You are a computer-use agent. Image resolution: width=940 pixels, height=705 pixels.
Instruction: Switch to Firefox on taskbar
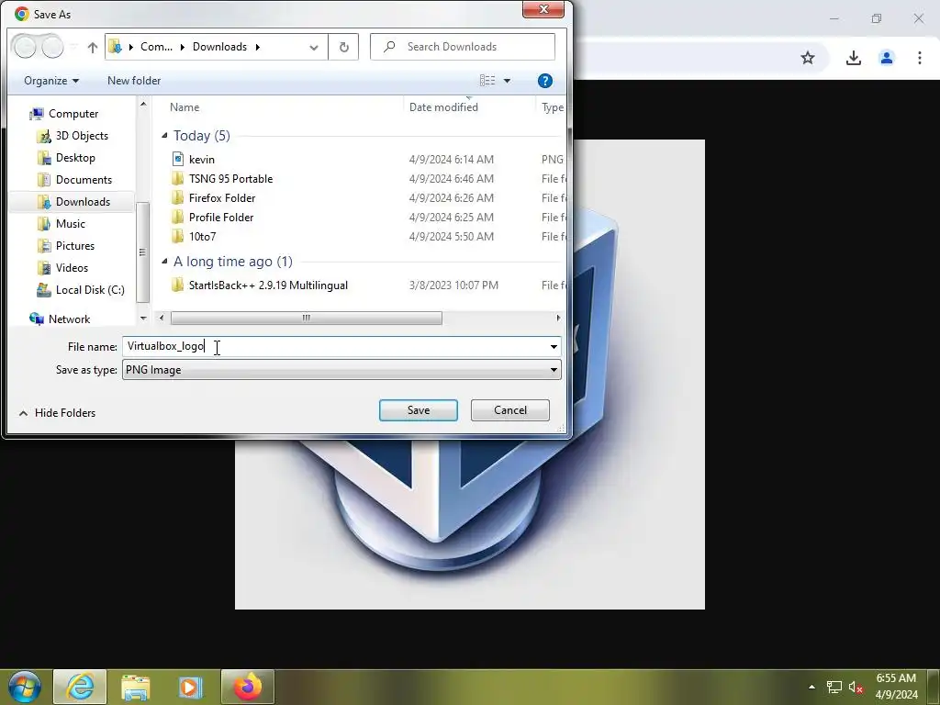248,687
